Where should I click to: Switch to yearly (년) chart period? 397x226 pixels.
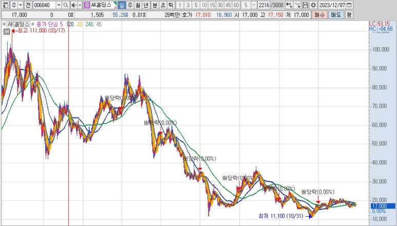(x=146, y=5)
